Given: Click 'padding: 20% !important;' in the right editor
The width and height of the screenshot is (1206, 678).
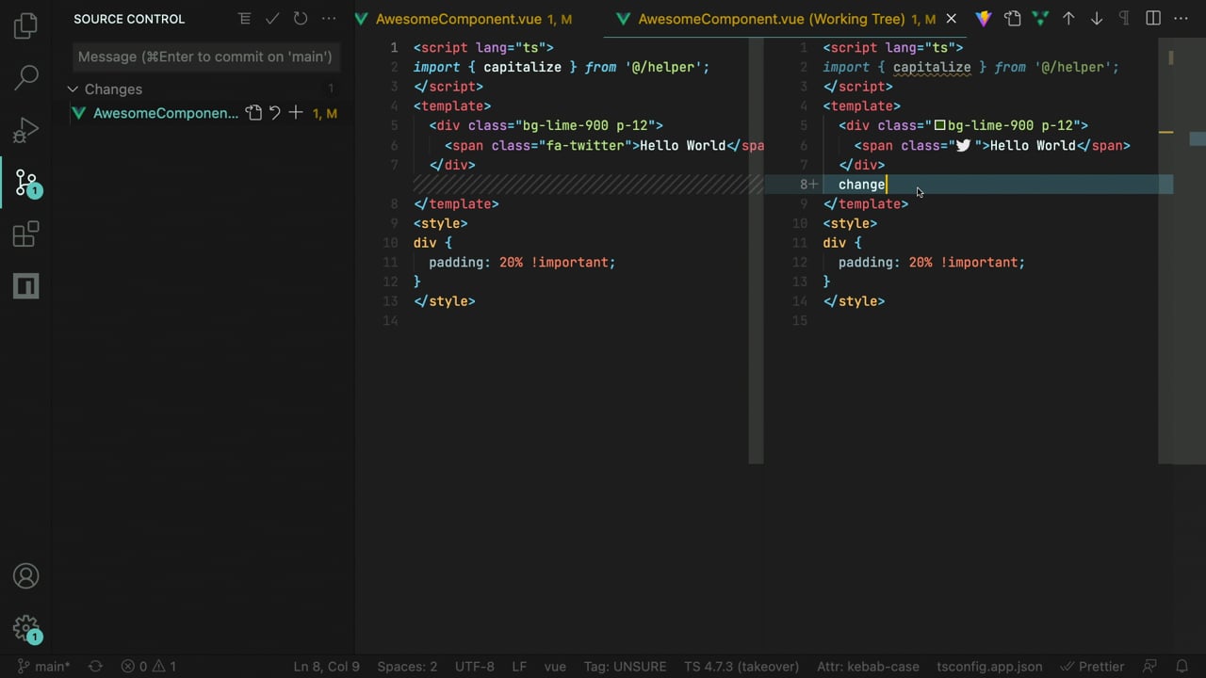Looking at the screenshot, I should tap(932, 263).
